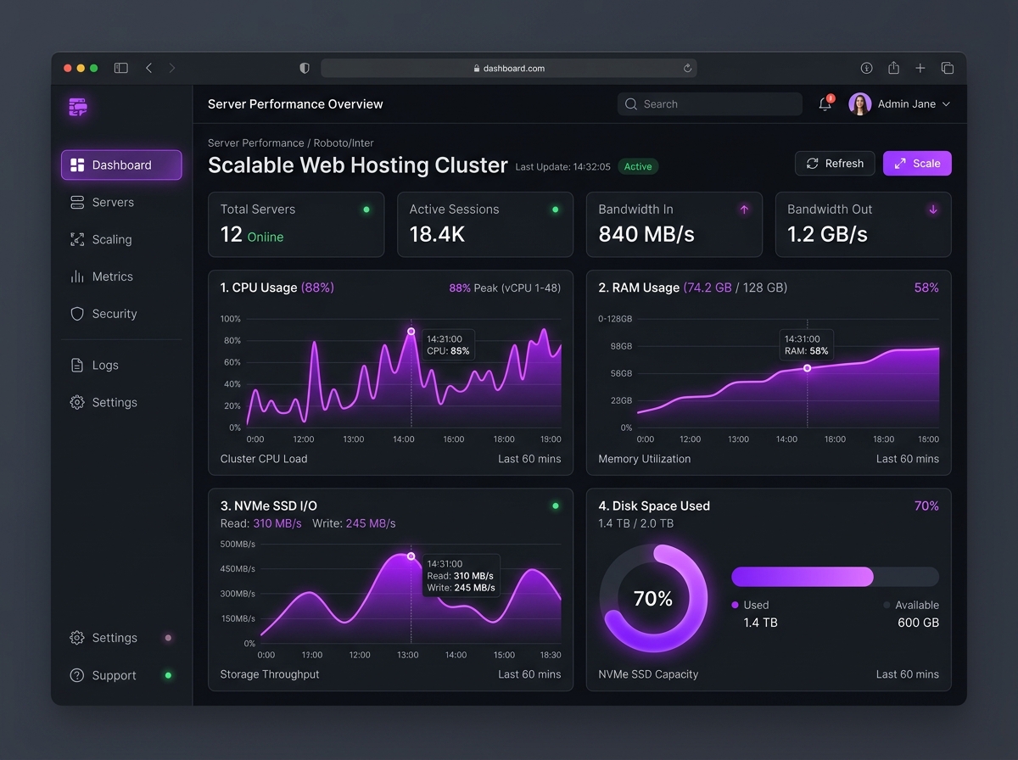The image size is (1018, 760).
Task: Show tab overview icon in browser
Action: (948, 68)
